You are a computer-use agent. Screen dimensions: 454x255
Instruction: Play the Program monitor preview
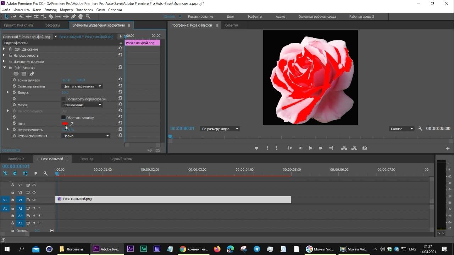[x=310, y=148]
